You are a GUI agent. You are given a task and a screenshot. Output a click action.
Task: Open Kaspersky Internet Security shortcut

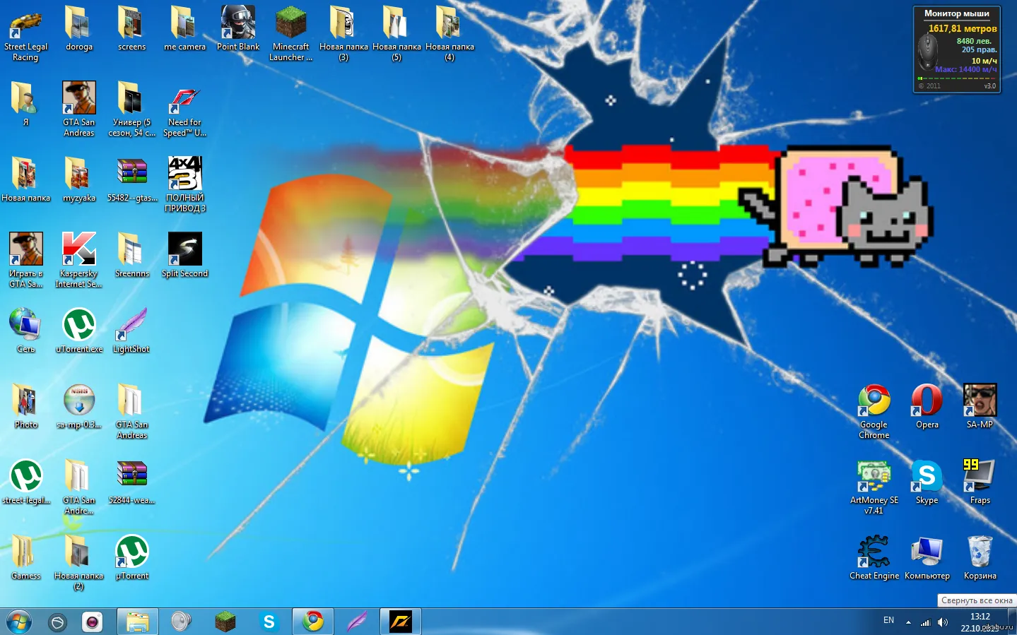78,260
